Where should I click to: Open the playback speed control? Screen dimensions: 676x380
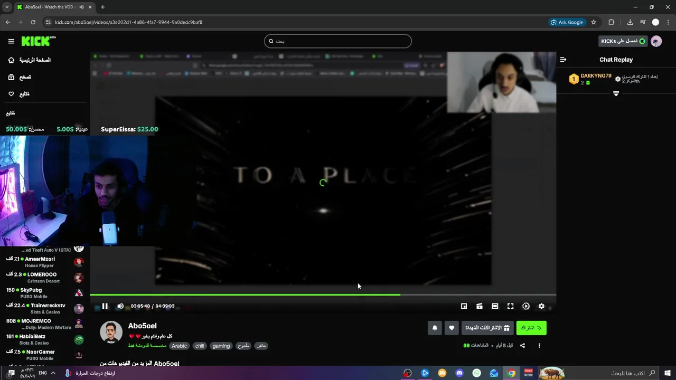pos(526,306)
